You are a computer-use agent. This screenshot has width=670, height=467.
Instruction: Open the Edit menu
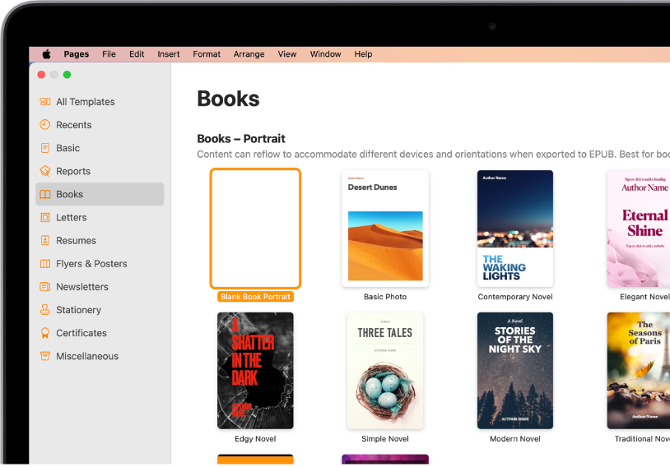click(x=137, y=54)
